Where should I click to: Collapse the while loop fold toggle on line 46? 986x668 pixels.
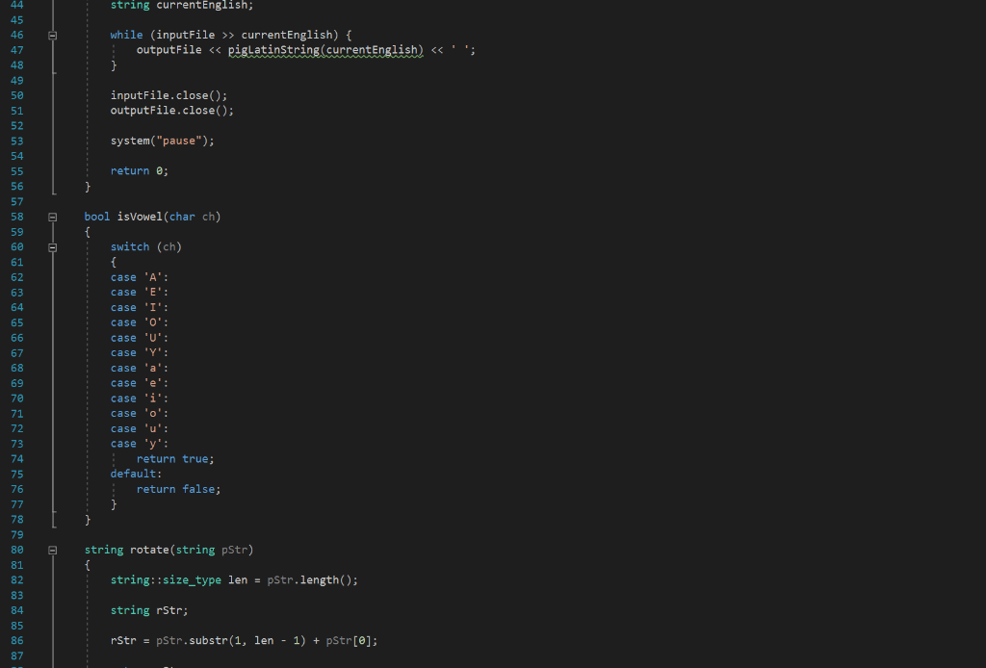pos(53,36)
